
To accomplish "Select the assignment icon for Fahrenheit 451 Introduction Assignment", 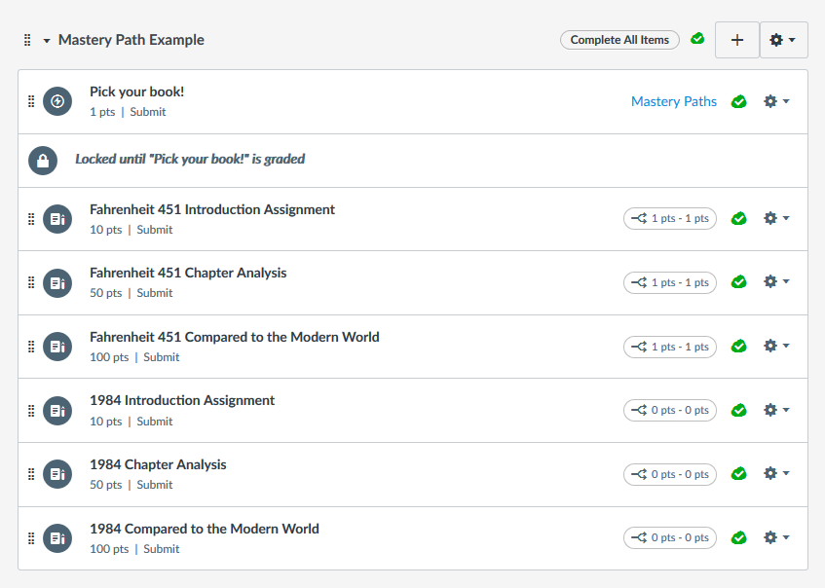I will [56, 218].
